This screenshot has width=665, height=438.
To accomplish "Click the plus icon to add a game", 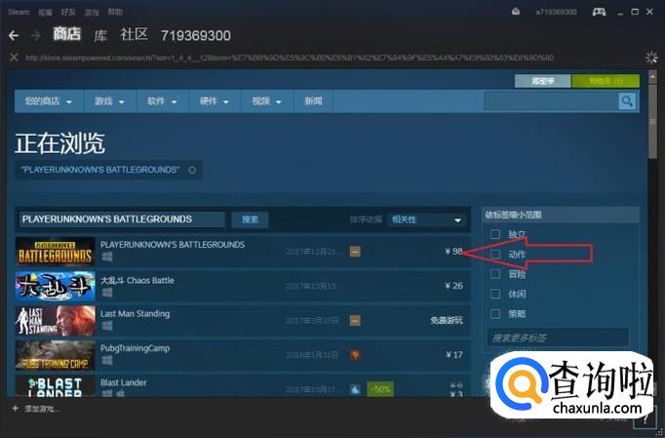I will click(16, 409).
